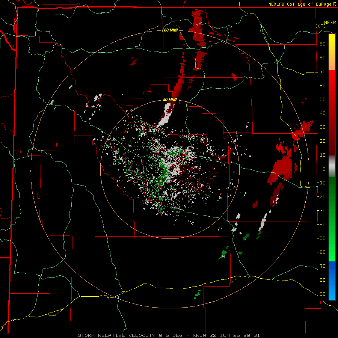This screenshot has height=338, width=338.
Task: Click the 50 value on the velocity scale
Action: coord(323,100)
